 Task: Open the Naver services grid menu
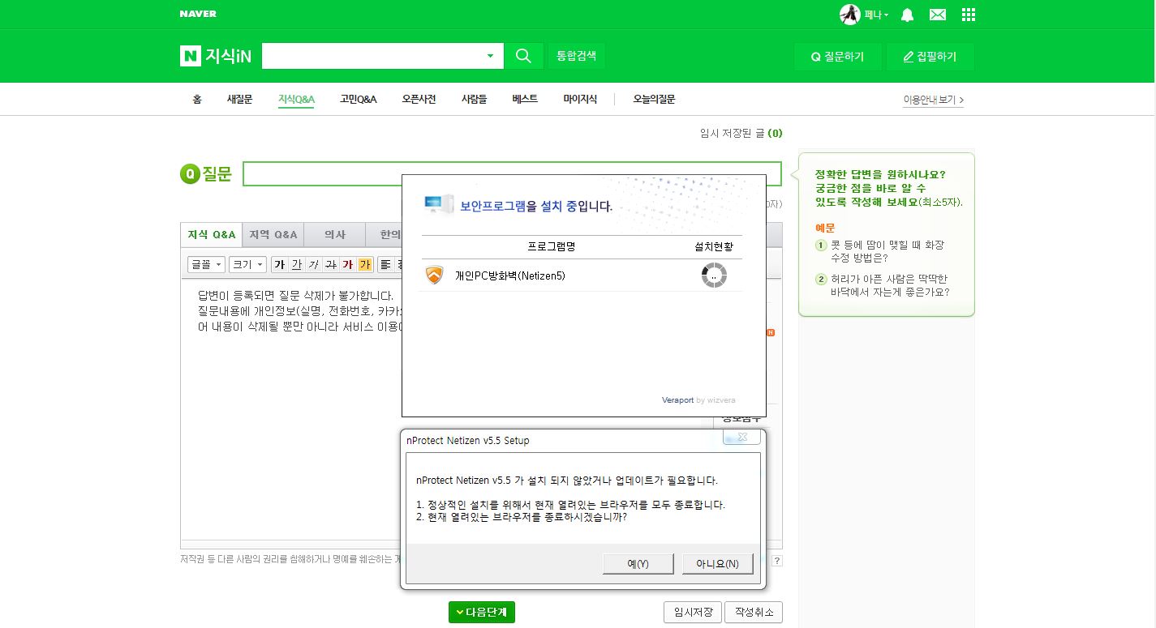[968, 15]
